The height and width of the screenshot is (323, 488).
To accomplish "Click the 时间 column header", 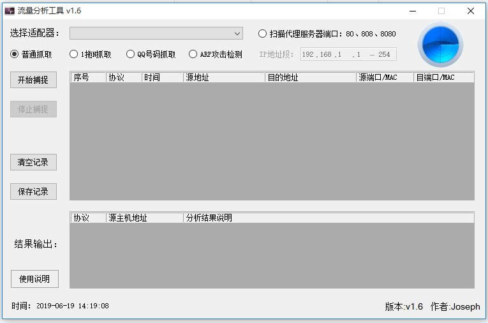I will [162, 77].
